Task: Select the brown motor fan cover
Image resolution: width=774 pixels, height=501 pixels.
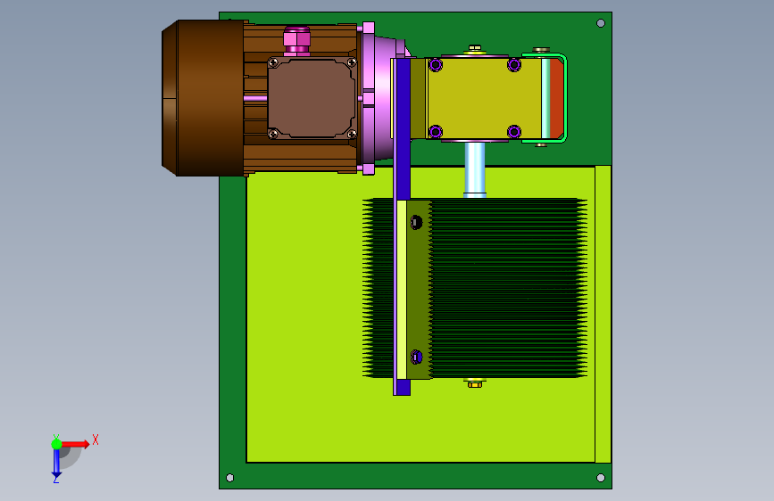Action: (203, 98)
